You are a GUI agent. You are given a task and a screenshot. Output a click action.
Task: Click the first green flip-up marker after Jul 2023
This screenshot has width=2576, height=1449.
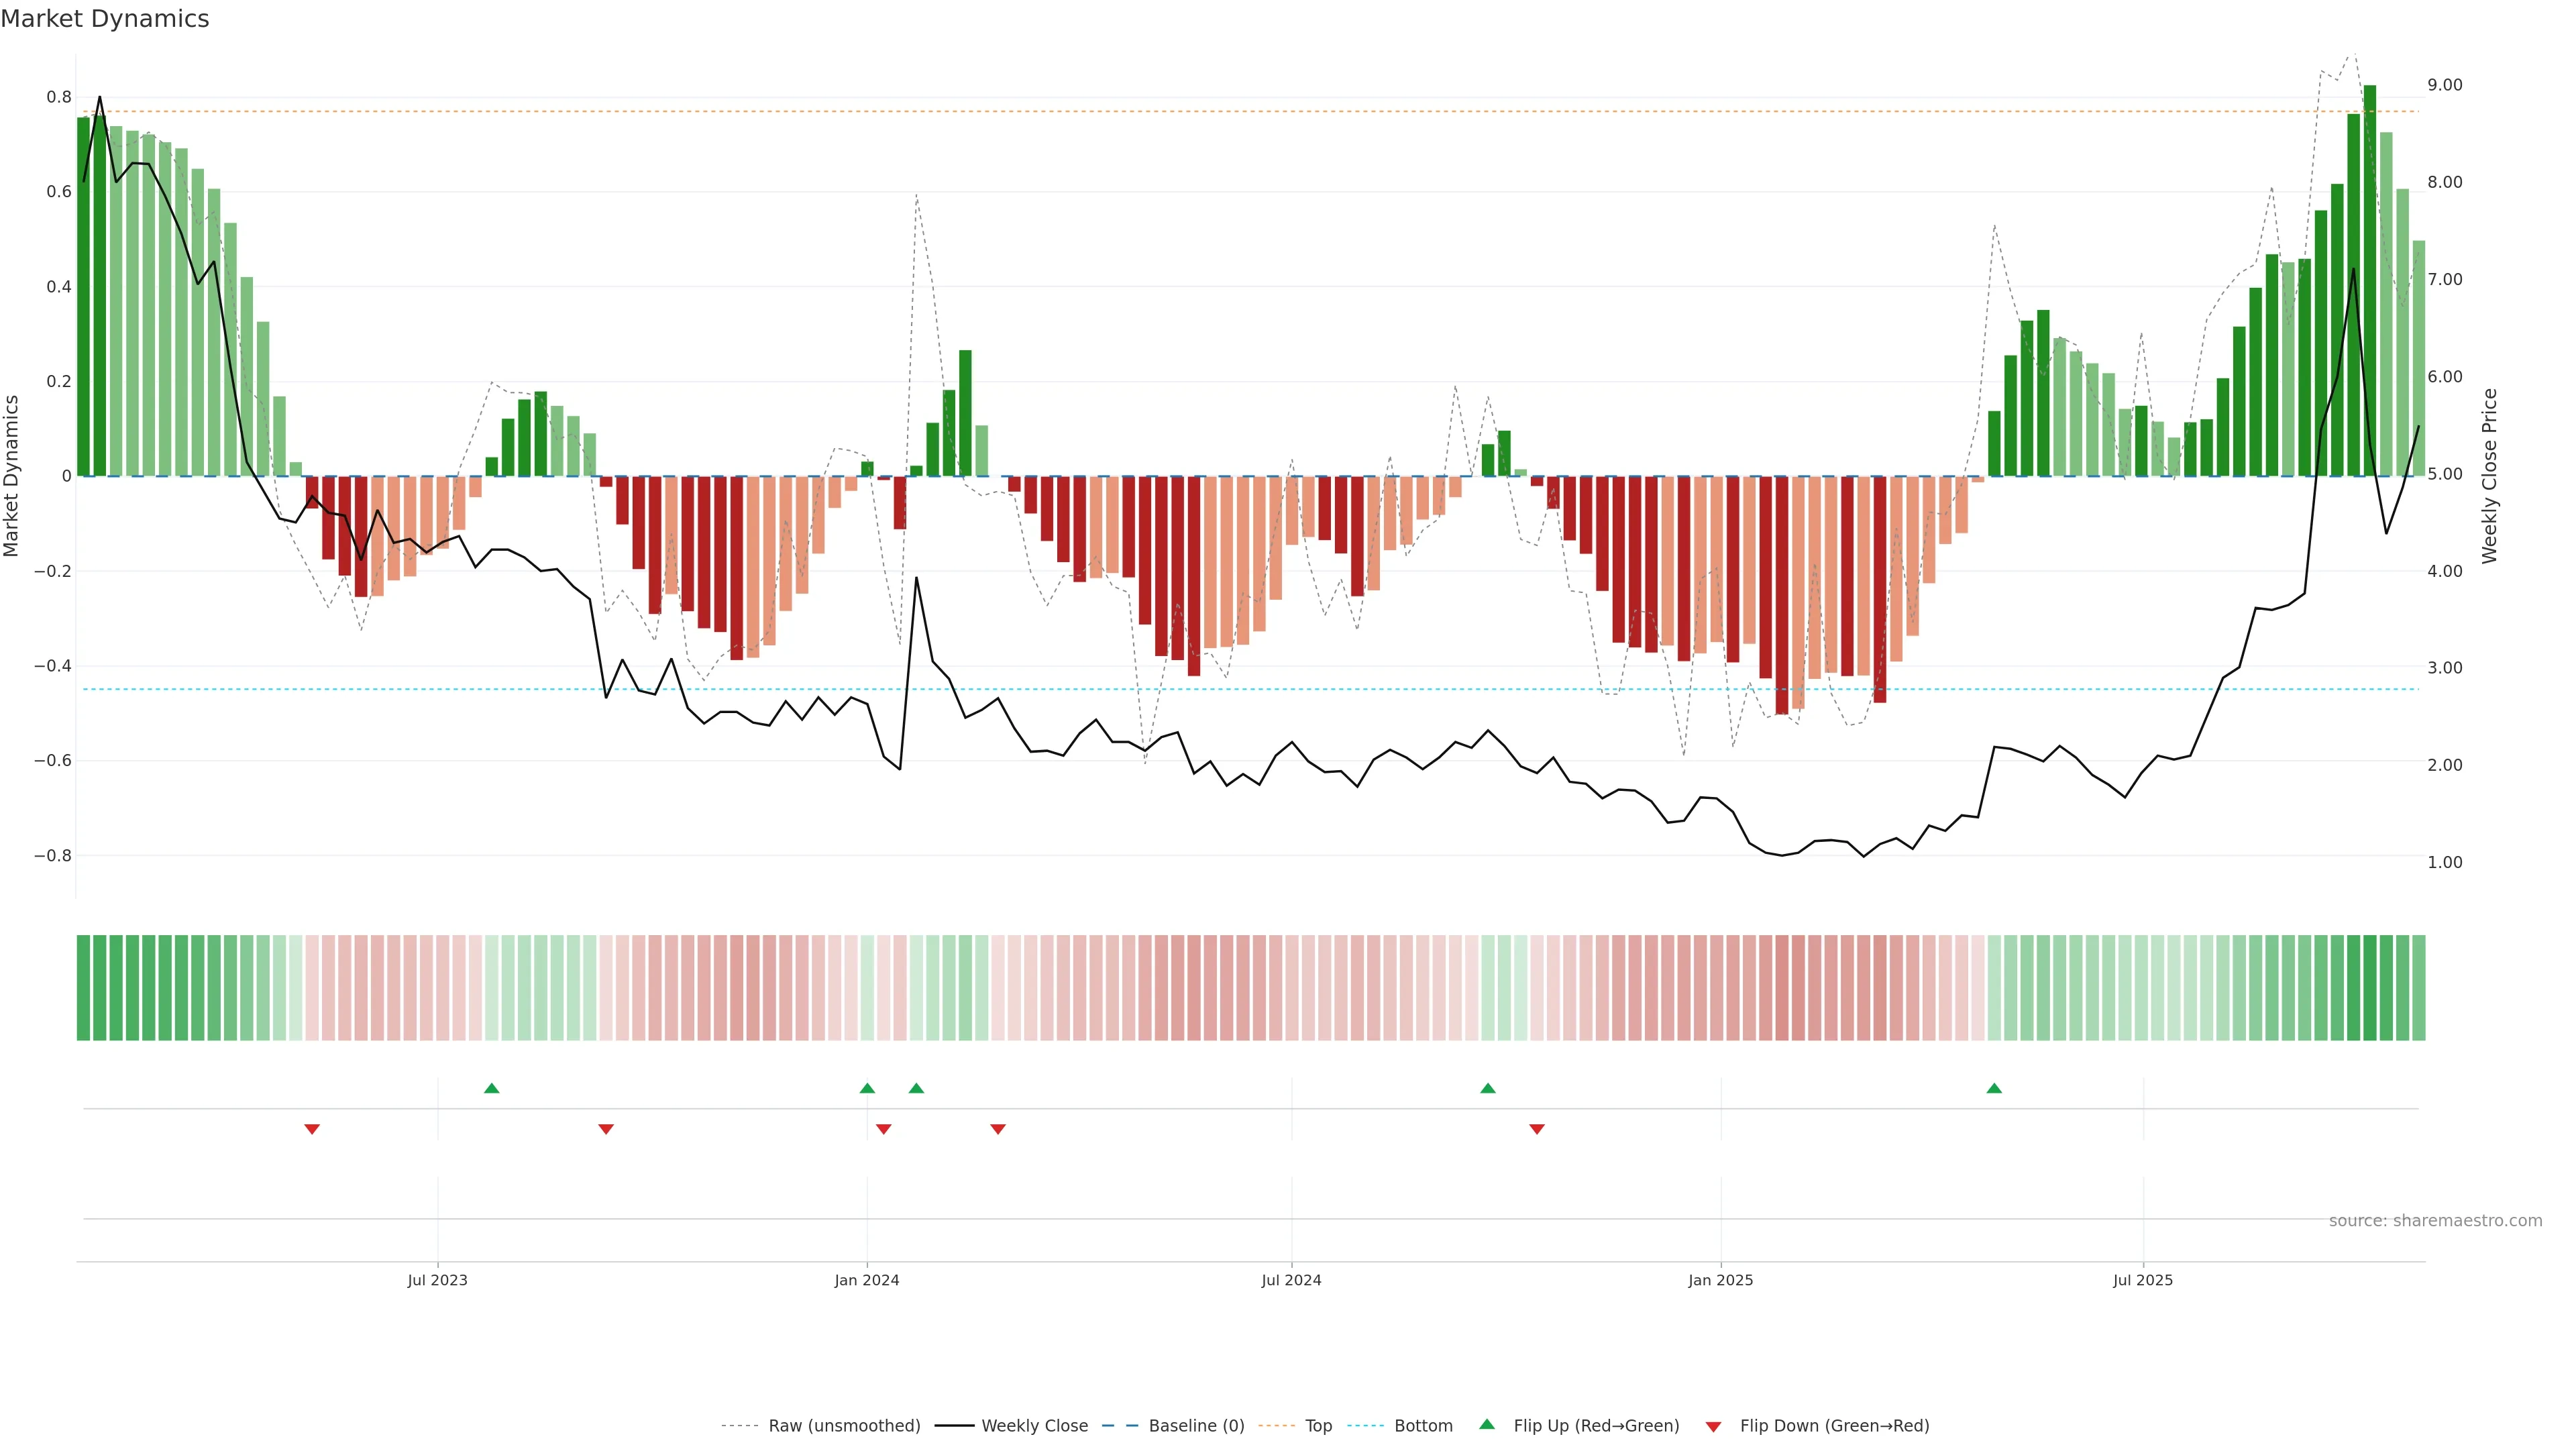tap(491, 1088)
